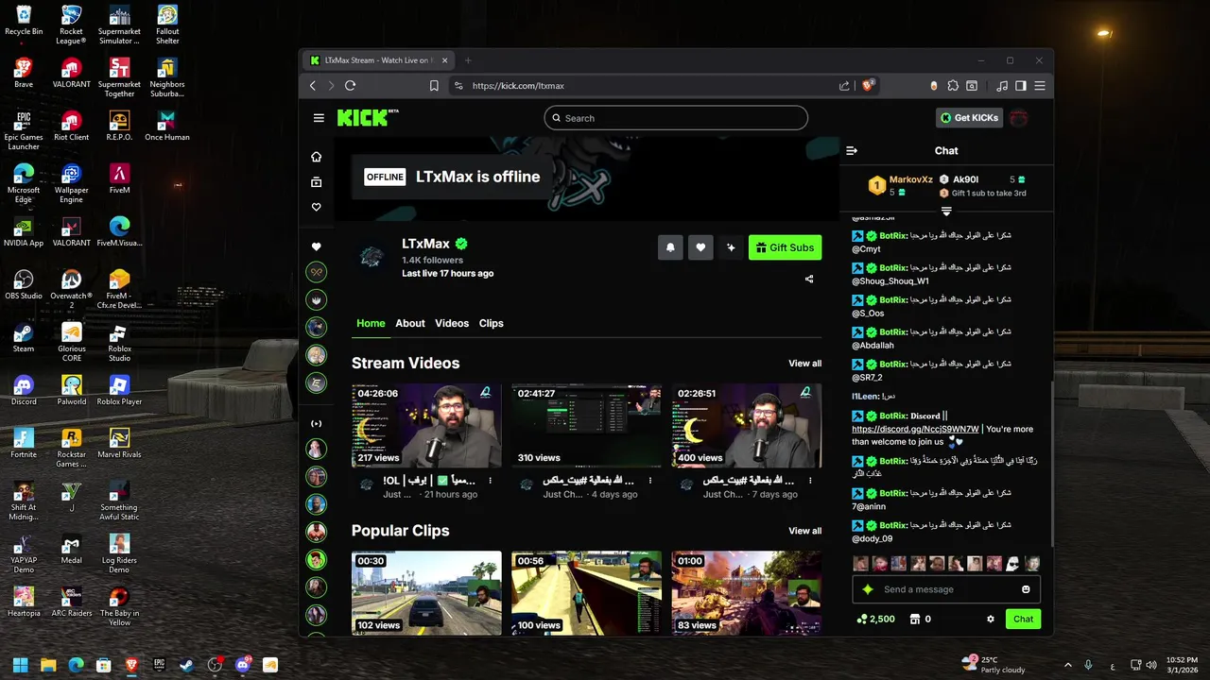Bookmark this page in Brave
This screenshot has height=680, width=1210.
(434, 85)
